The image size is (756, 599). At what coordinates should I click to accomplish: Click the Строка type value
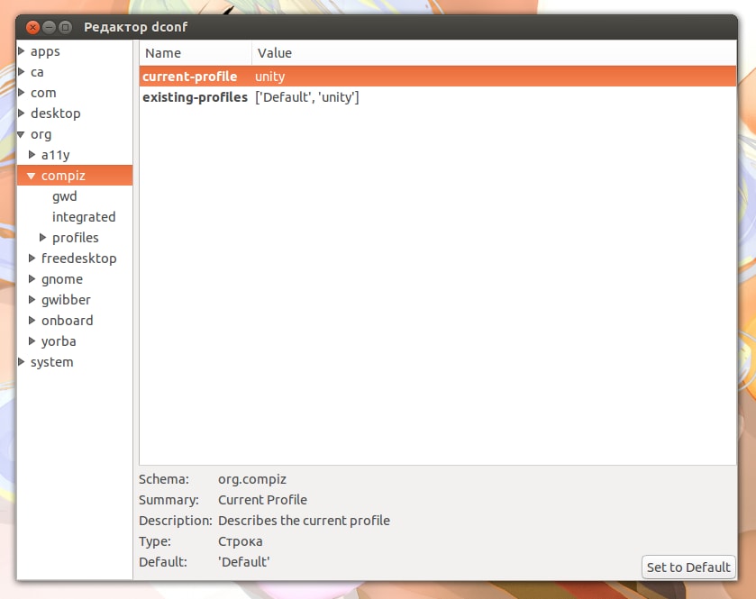coord(240,541)
